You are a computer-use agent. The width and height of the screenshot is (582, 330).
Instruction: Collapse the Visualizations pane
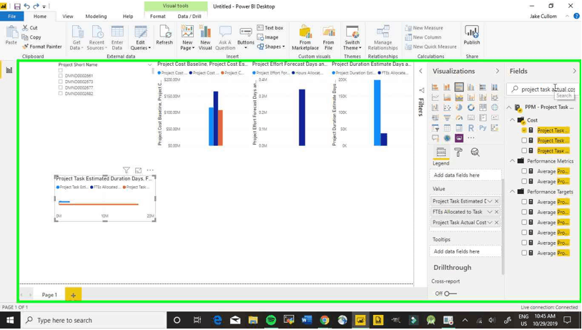click(498, 71)
